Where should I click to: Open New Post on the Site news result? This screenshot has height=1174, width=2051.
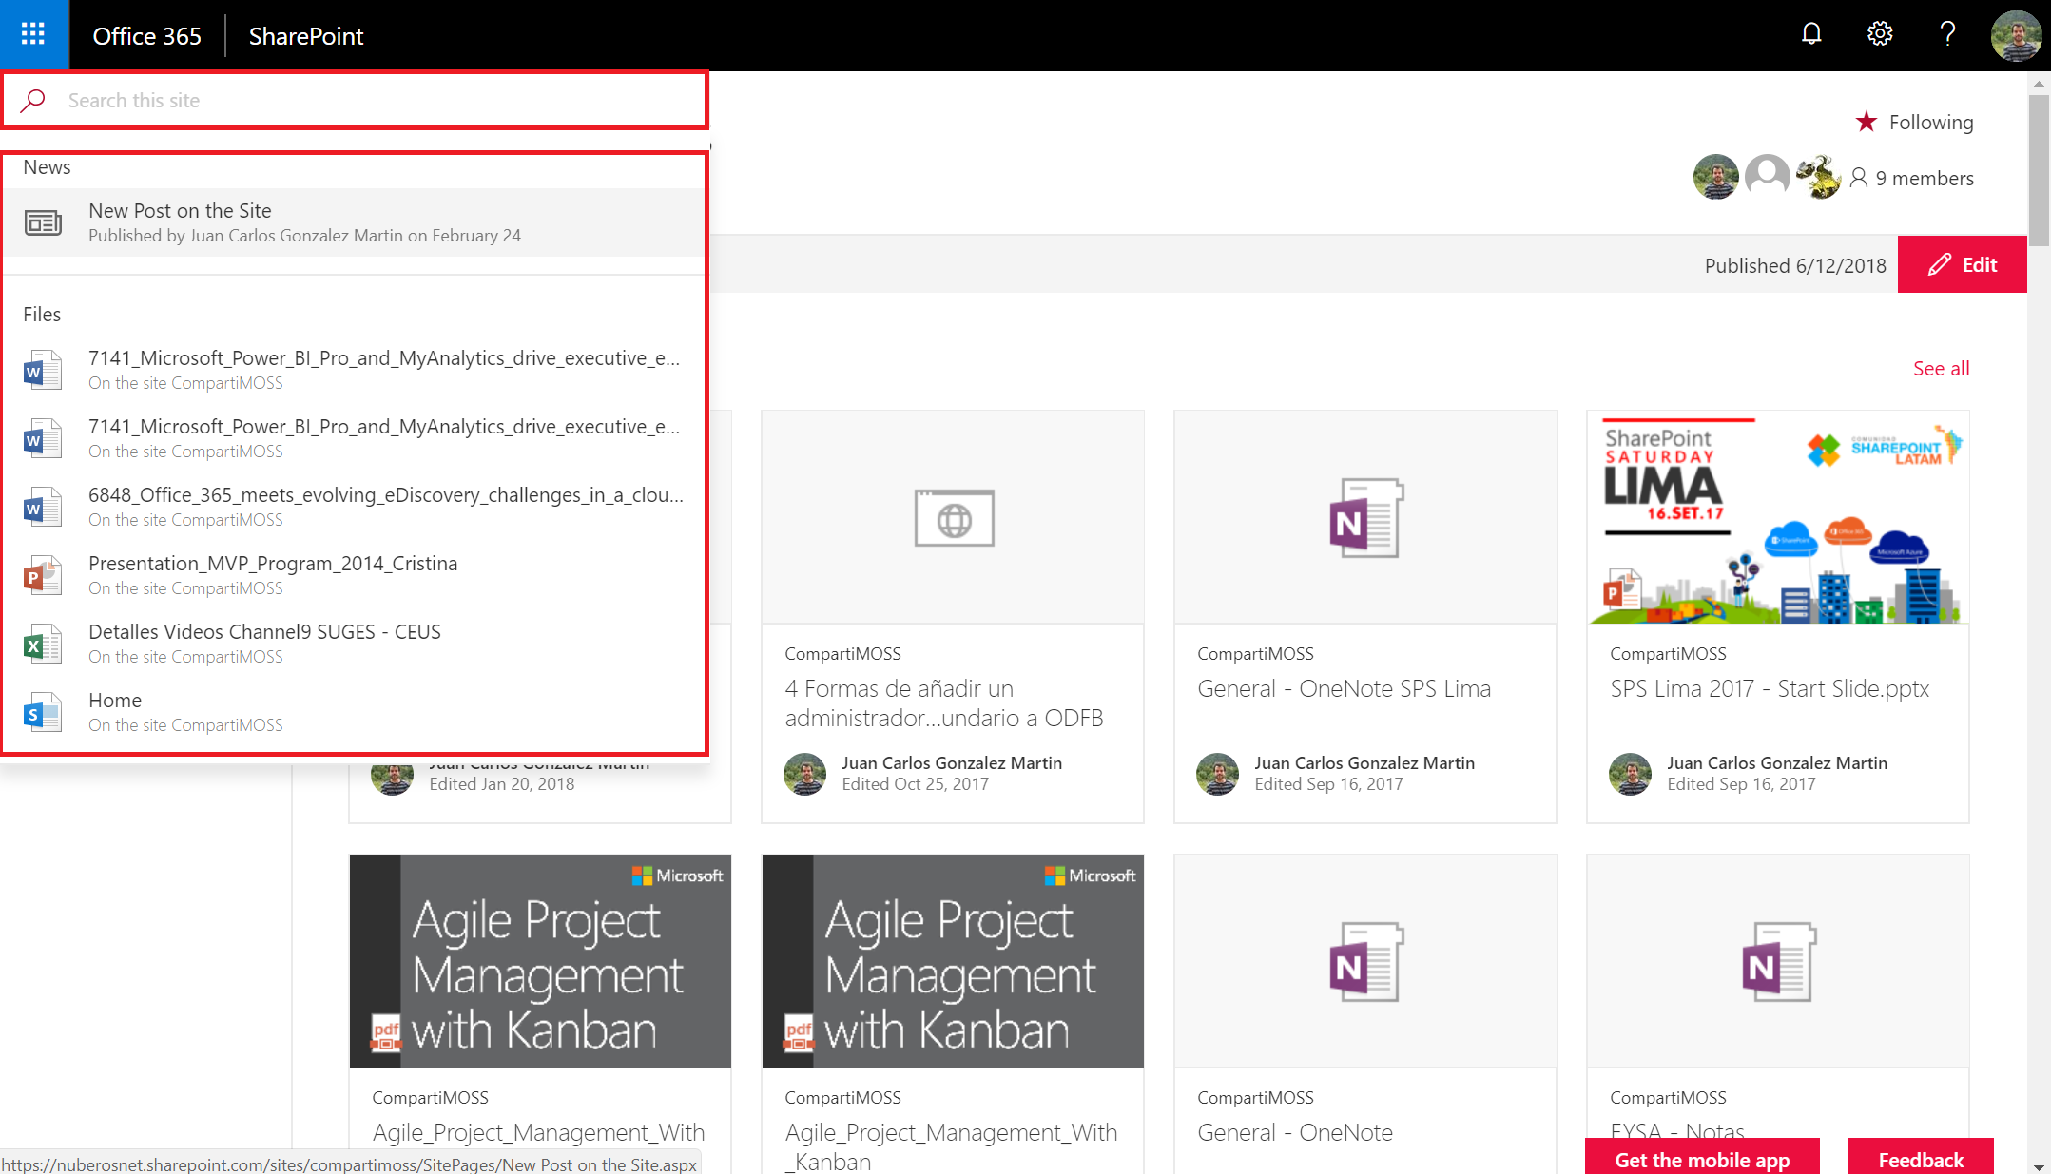coord(355,222)
